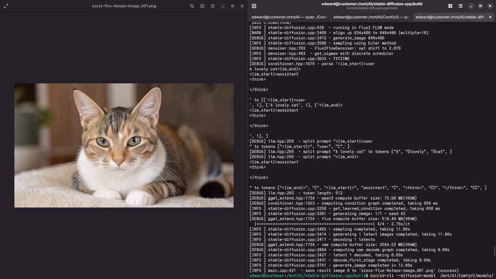Minimize the terminal window
The width and height of the screenshot is (496, 279).
[x=471, y=6]
